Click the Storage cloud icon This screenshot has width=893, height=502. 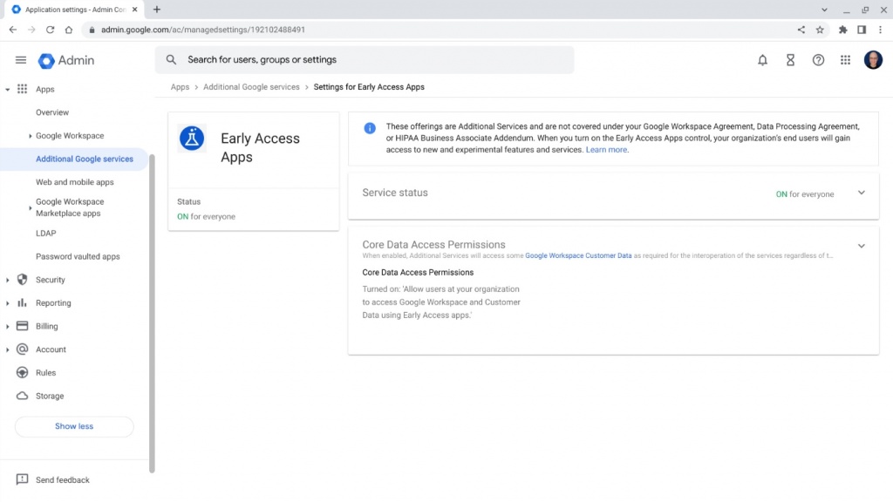pos(22,396)
